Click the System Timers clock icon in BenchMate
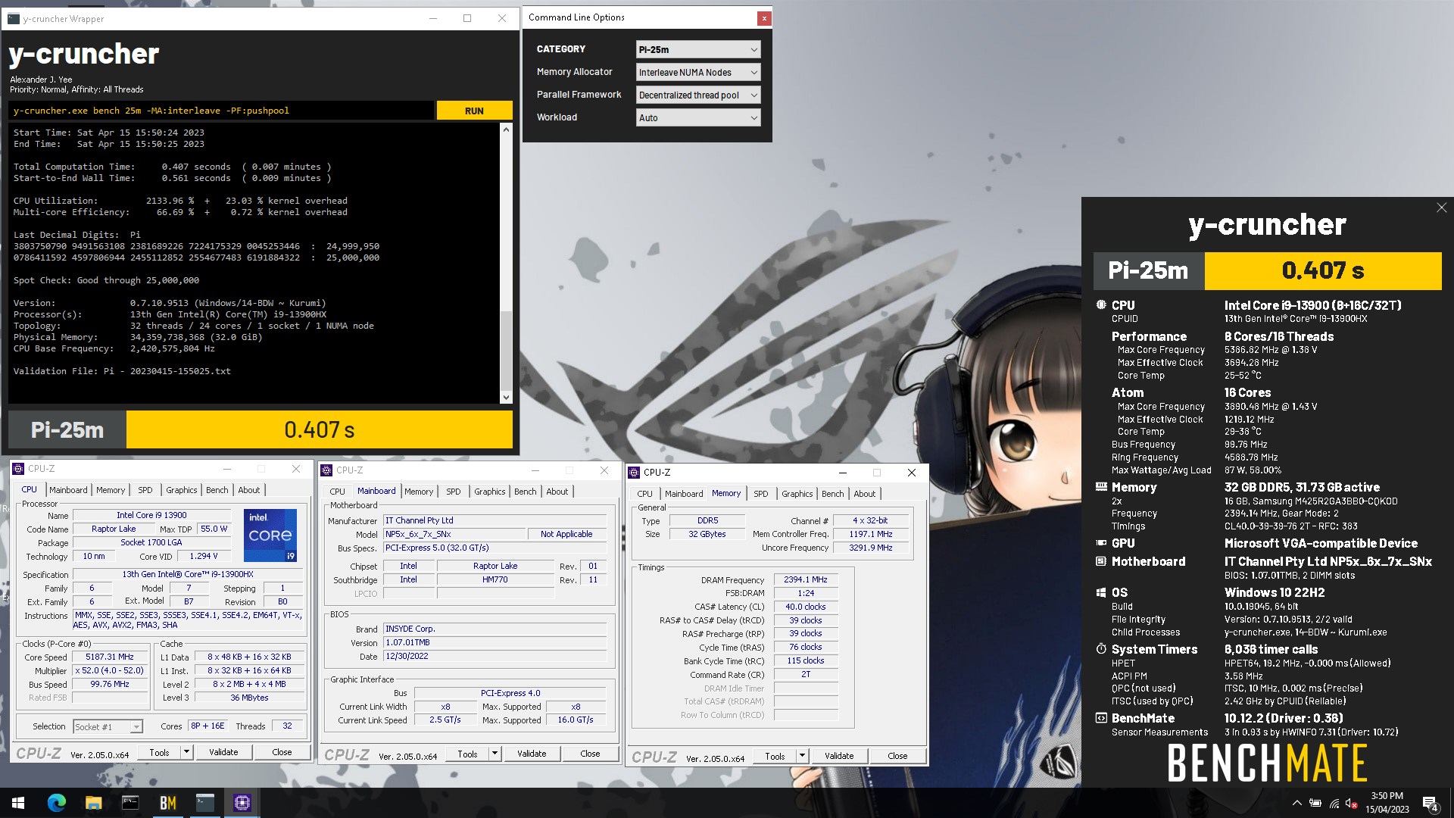The width and height of the screenshot is (1454, 818). (1101, 649)
